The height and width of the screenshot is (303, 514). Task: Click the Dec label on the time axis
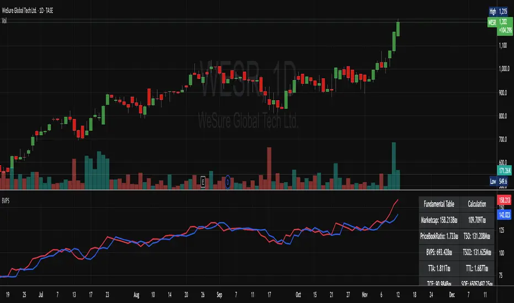tap(452, 295)
